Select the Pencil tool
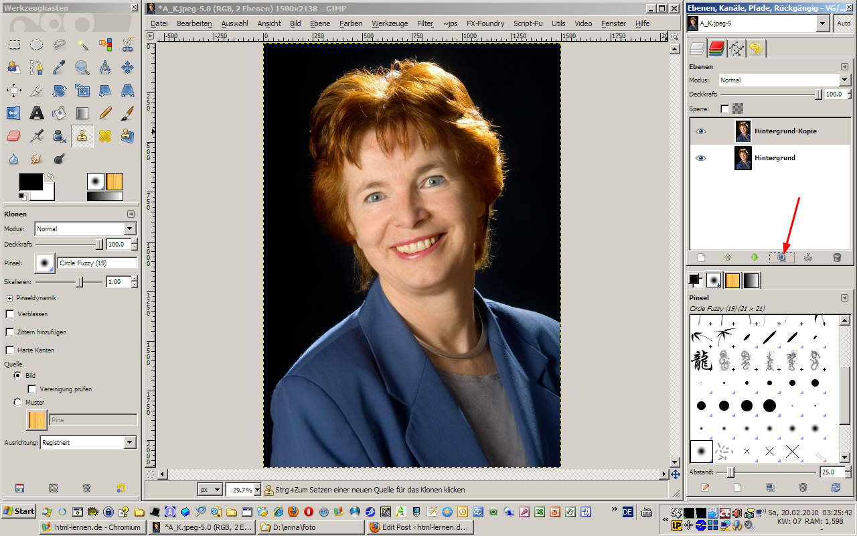The width and height of the screenshot is (857, 536). (105, 113)
